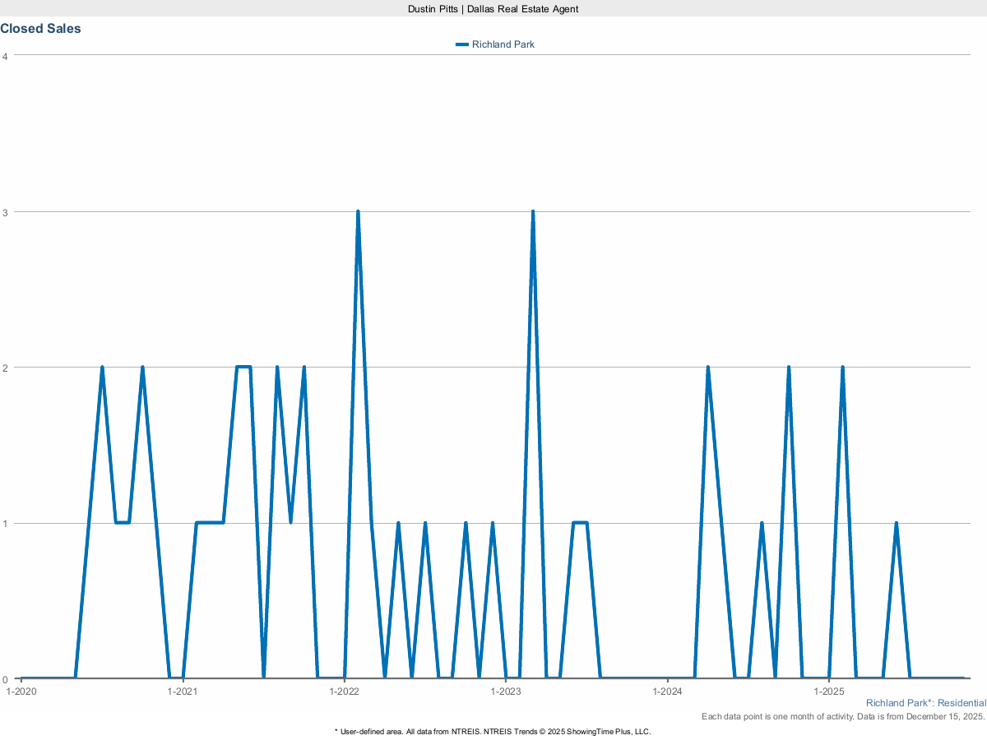This screenshot has width=987, height=740.
Task: Click the peak of 3 sales in early 2023
Action: [x=533, y=212]
